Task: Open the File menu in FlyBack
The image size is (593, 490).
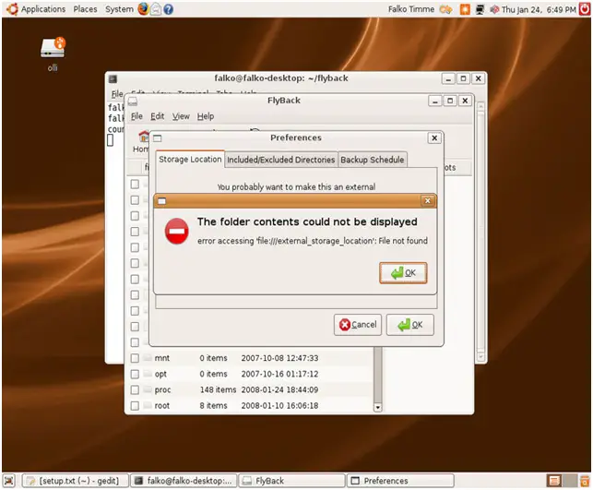Action: point(136,116)
